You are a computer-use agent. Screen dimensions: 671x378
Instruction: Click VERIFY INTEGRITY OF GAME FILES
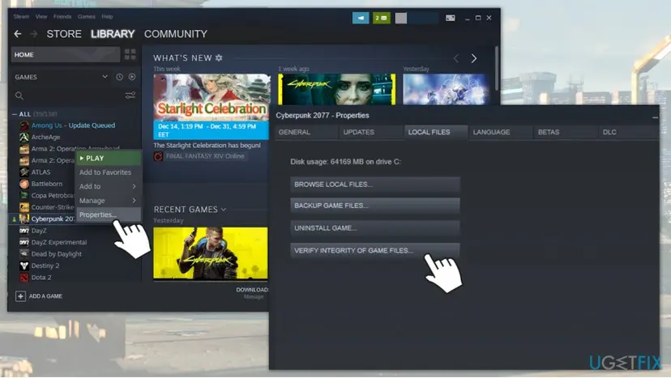coord(375,251)
